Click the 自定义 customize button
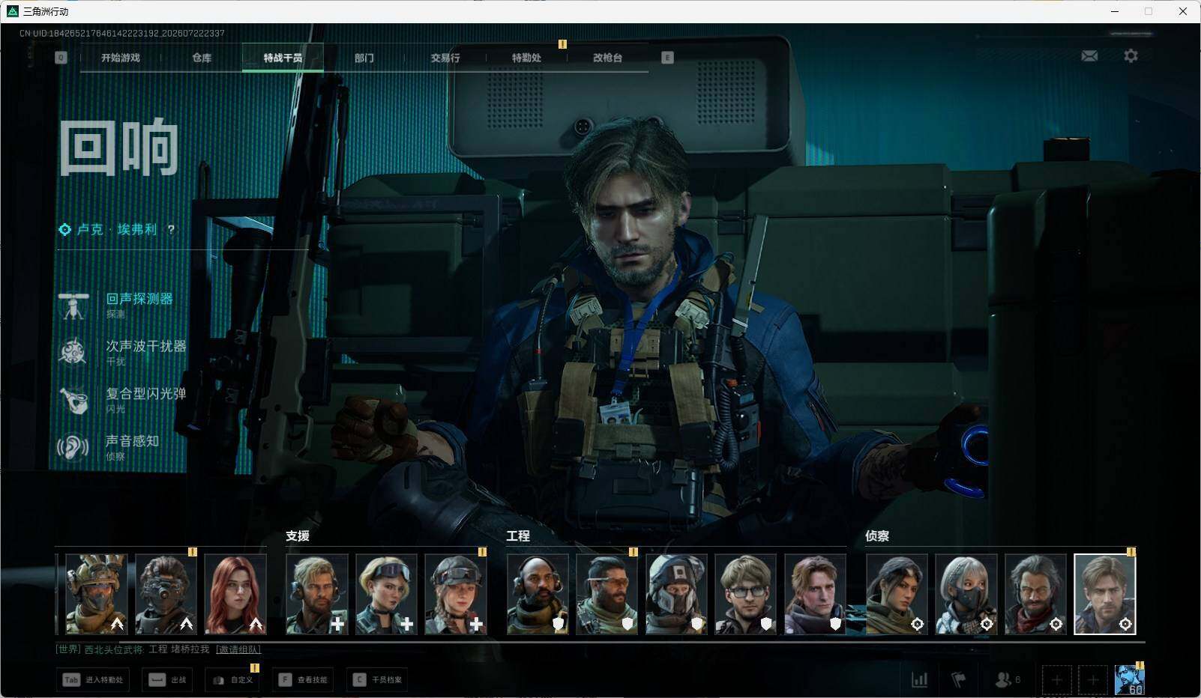Screen dimensions: 1201x698 (x=232, y=680)
